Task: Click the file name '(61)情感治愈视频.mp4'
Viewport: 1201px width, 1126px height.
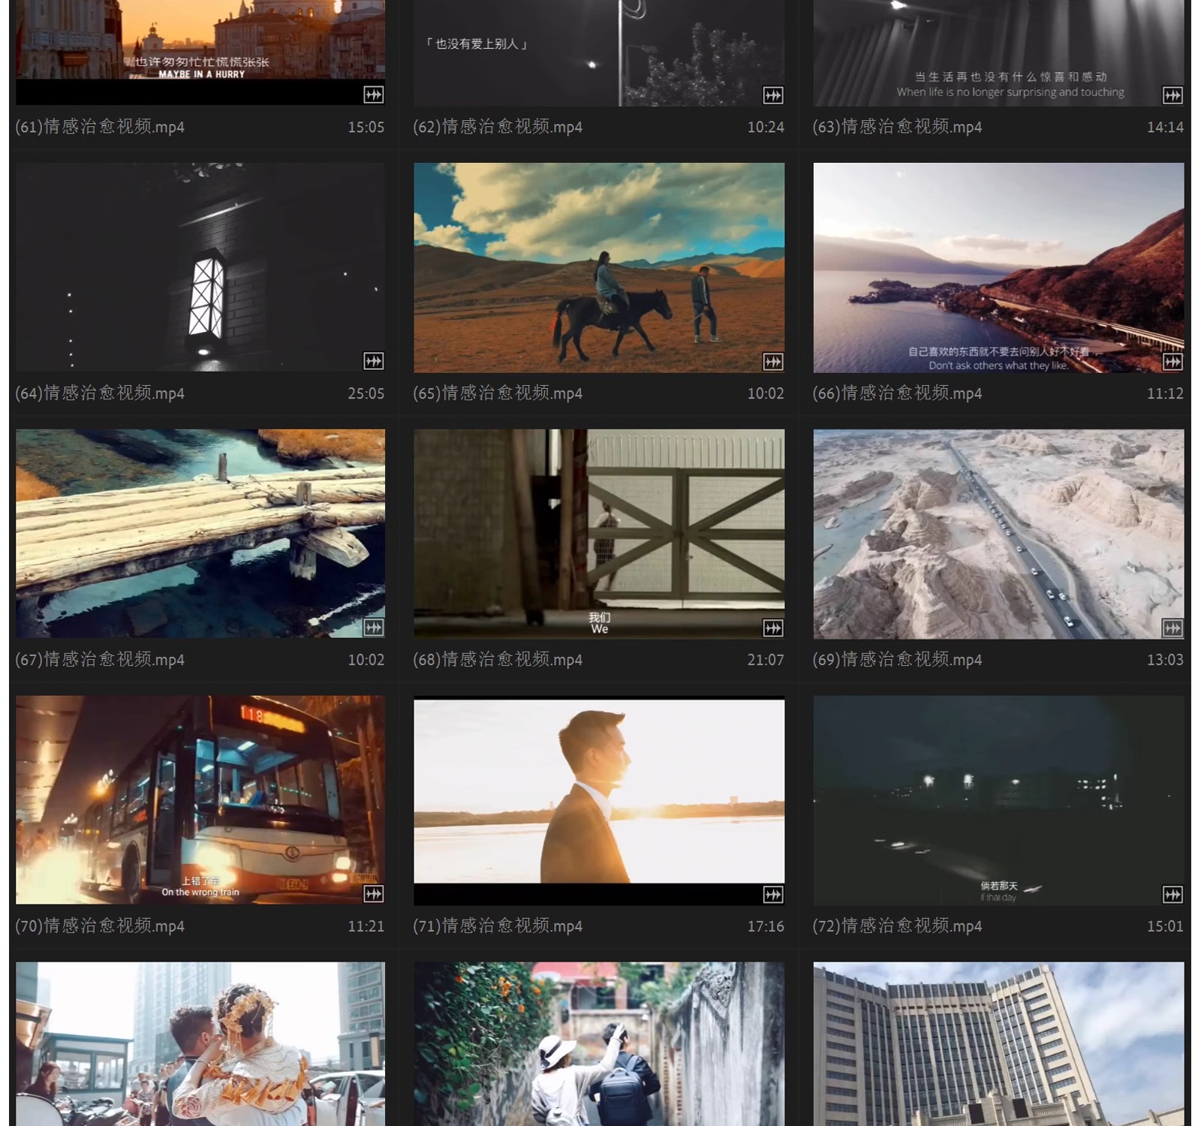Action: pos(100,127)
